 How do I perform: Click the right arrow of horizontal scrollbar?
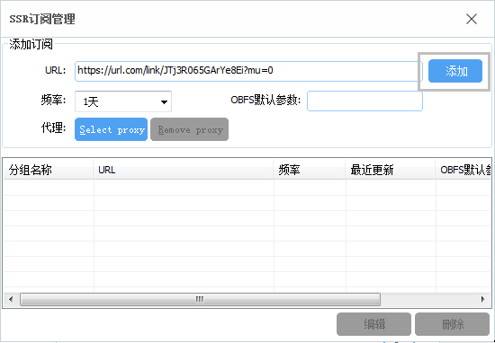click(x=483, y=299)
